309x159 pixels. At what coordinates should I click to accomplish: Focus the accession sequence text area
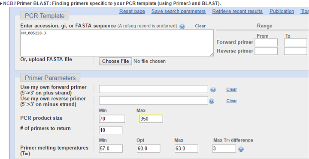point(117,43)
